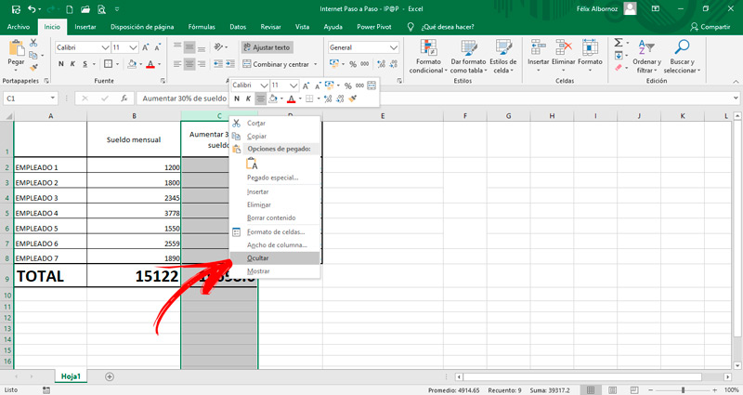The image size is (743, 395).
Task: Toggle underline S in ribbon
Action: click(x=85, y=64)
